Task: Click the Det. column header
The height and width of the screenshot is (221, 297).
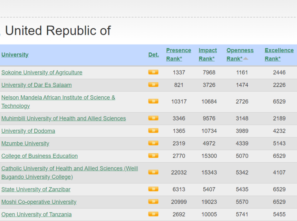Action: pos(153,55)
